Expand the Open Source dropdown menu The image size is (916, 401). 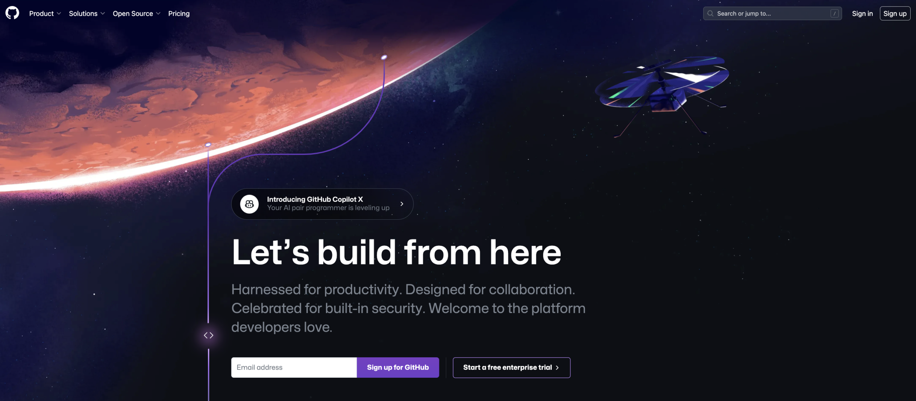tap(137, 13)
